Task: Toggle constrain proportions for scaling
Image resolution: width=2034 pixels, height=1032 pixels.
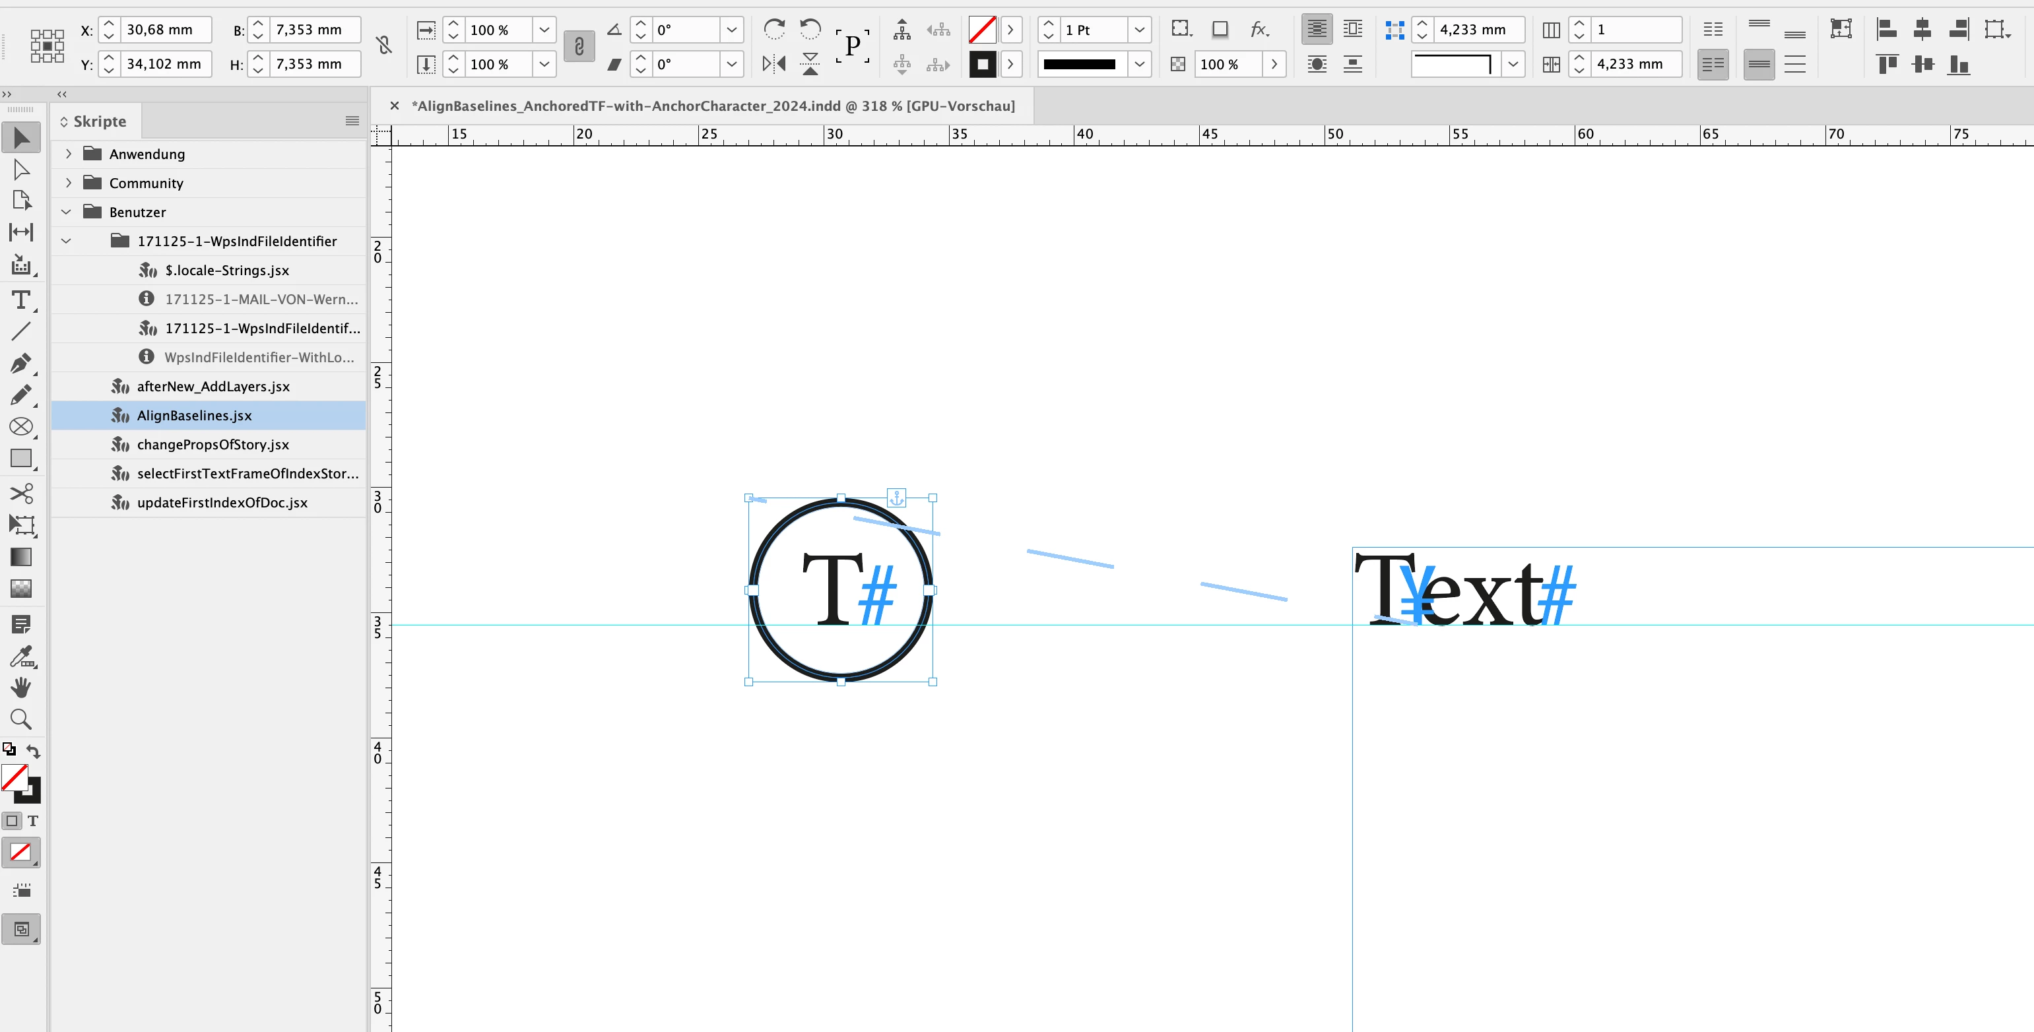Action: [x=579, y=47]
